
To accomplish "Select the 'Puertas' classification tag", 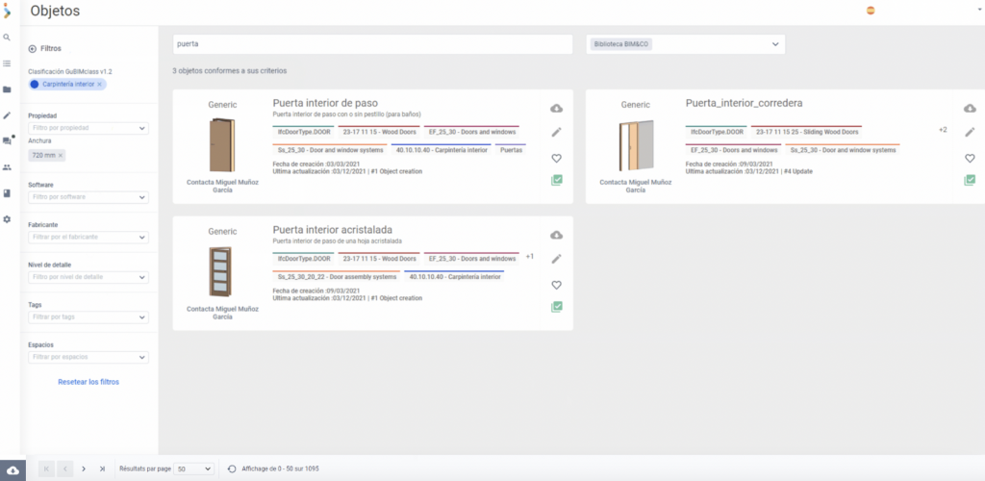I will (512, 150).
